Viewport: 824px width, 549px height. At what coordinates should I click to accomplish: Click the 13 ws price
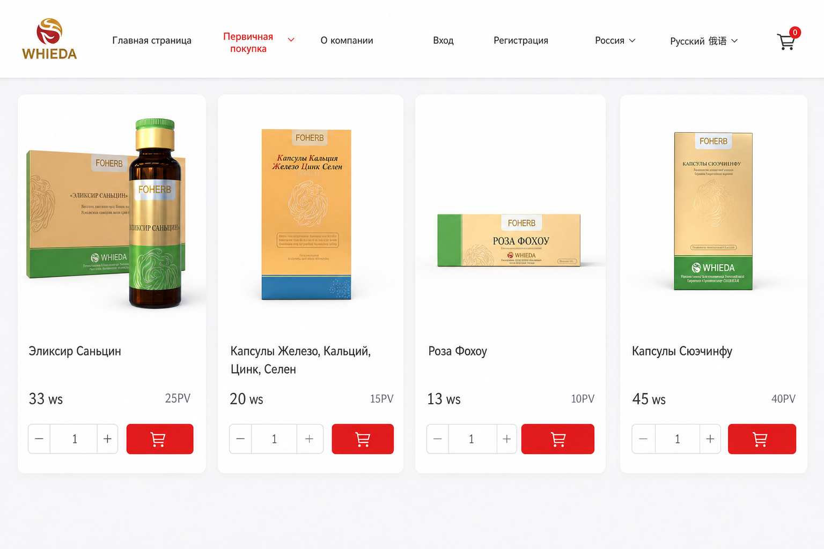coord(444,399)
